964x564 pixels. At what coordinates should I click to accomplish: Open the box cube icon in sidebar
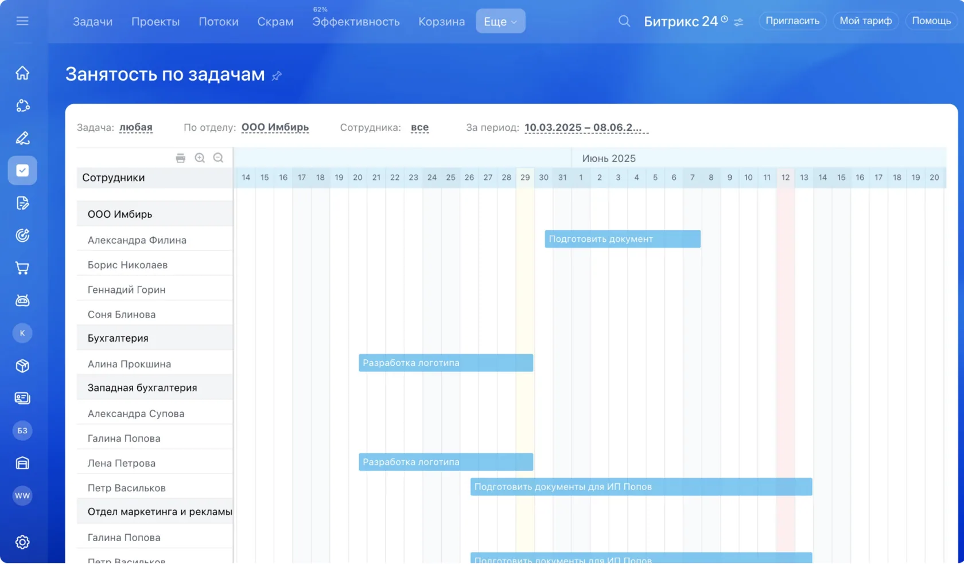point(22,366)
